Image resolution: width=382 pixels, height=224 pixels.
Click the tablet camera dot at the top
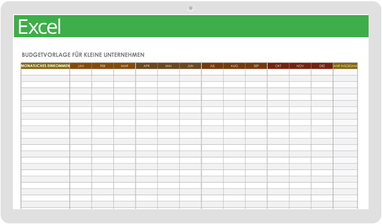point(190,8)
